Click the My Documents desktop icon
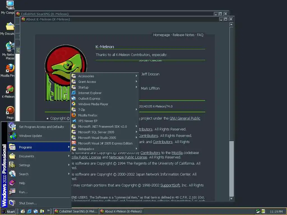 10,26
